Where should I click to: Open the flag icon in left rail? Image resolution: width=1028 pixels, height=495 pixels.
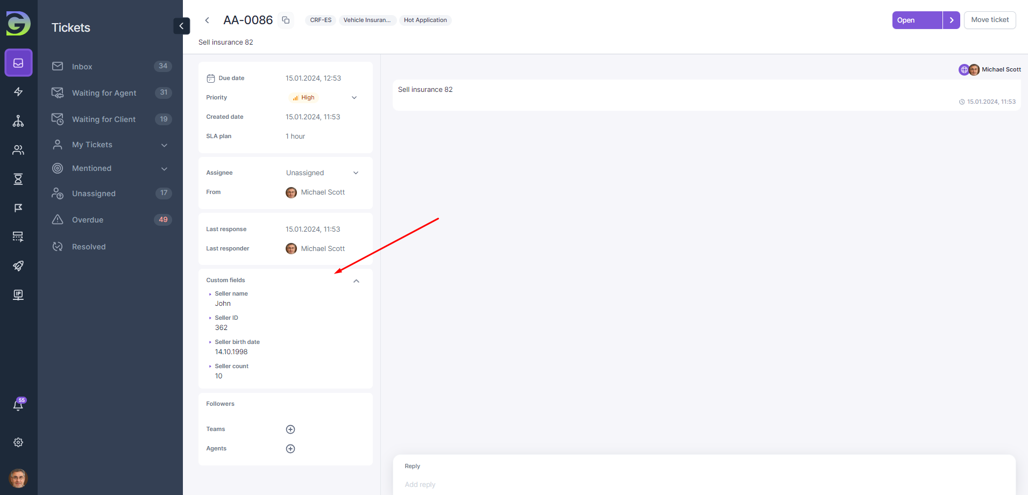coord(18,208)
